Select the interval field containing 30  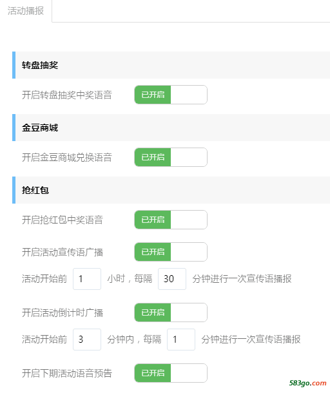pyautogui.click(x=172, y=279)
